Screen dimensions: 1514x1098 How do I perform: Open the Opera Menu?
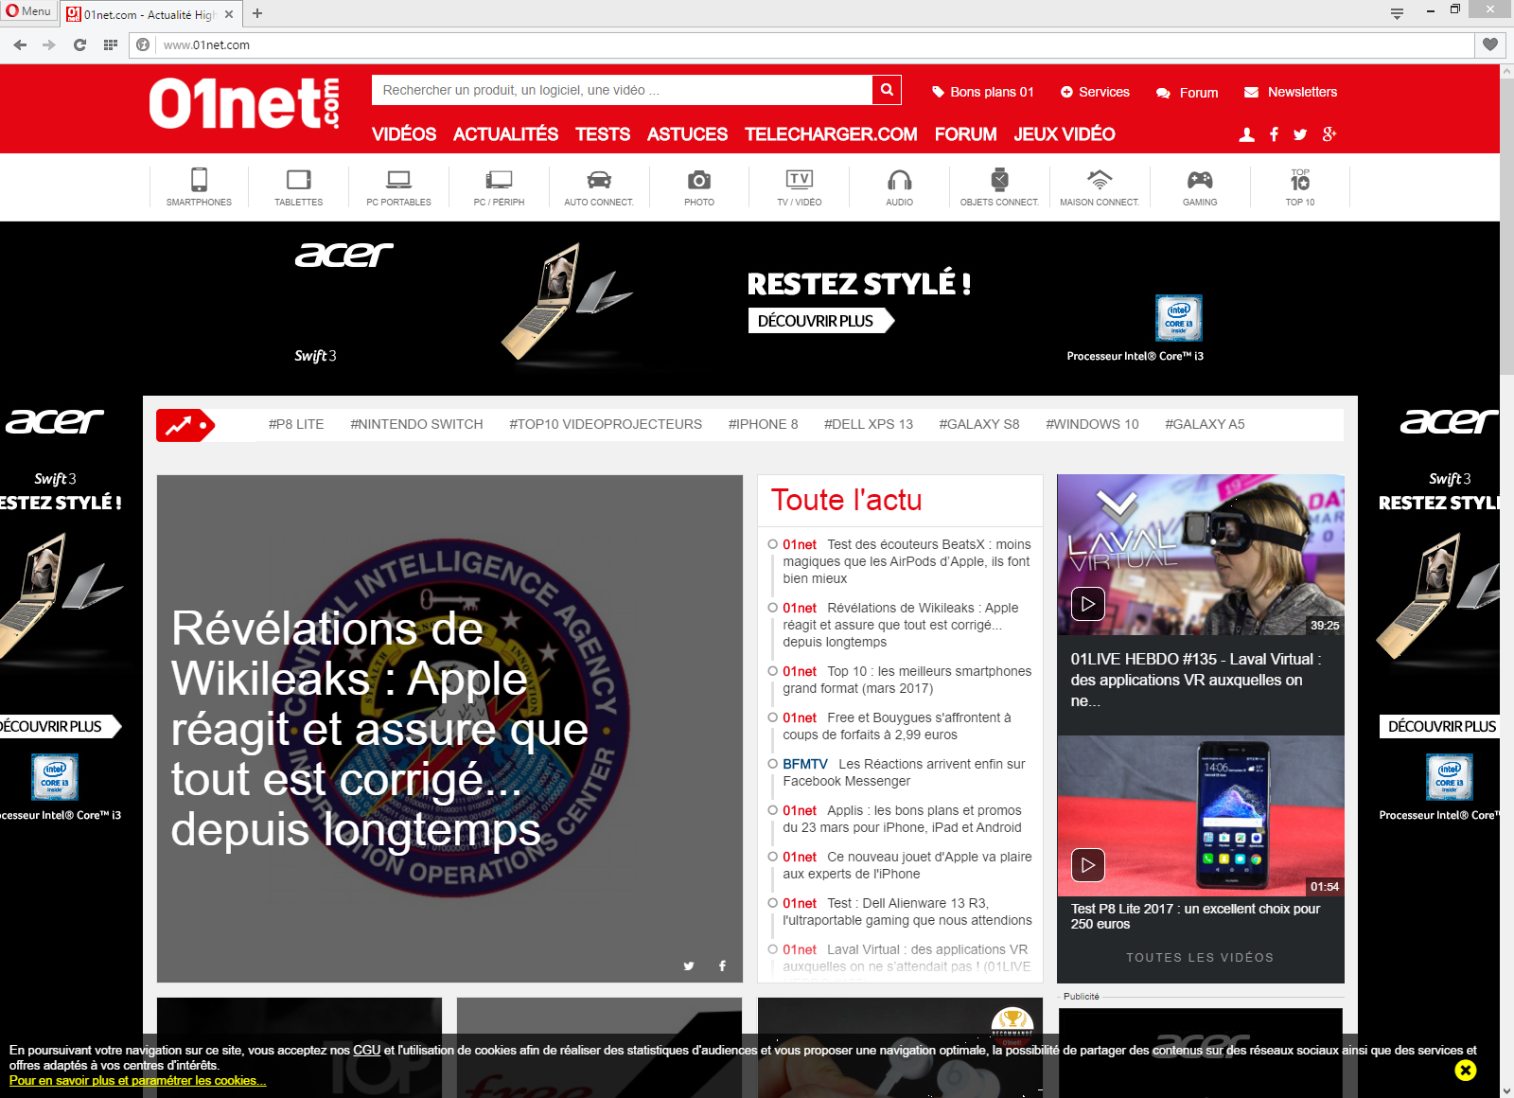(x=28, y=11)
